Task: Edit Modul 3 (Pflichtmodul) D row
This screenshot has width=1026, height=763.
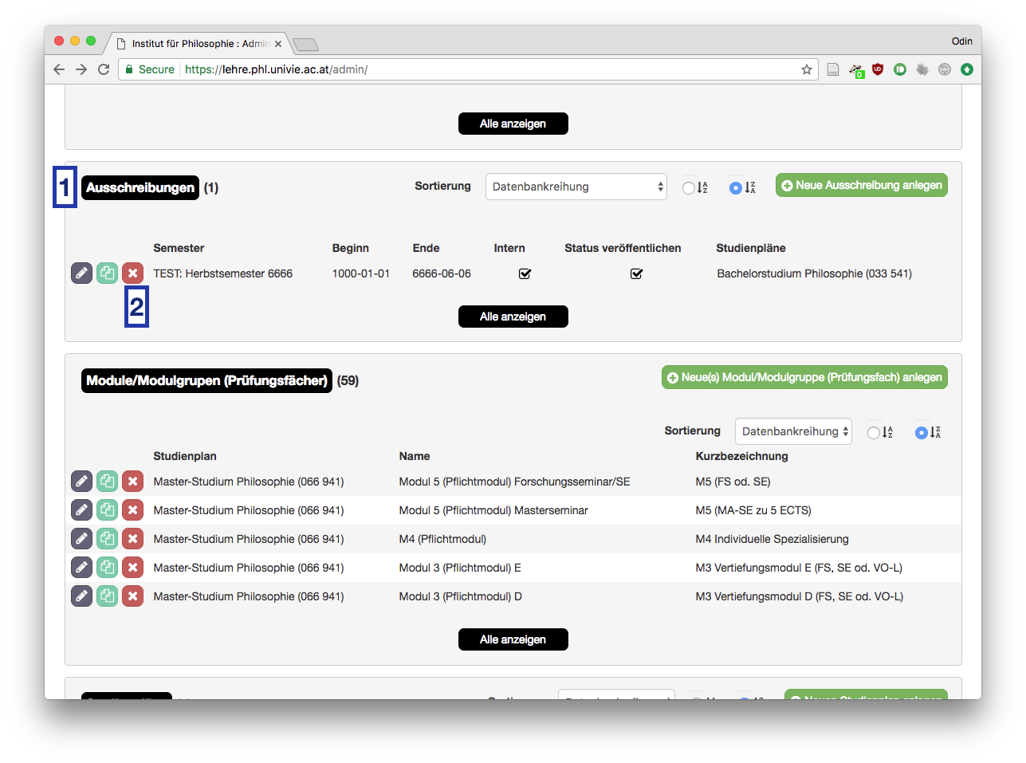Action: 82,596
